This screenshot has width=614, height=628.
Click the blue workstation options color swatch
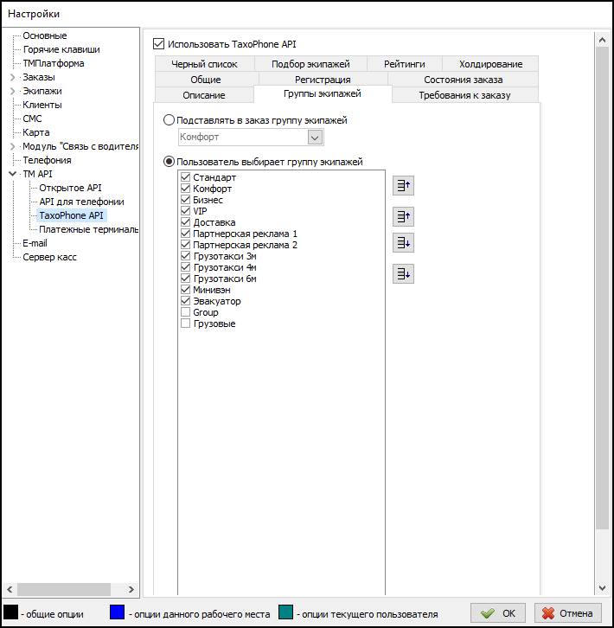click(117, 613)
